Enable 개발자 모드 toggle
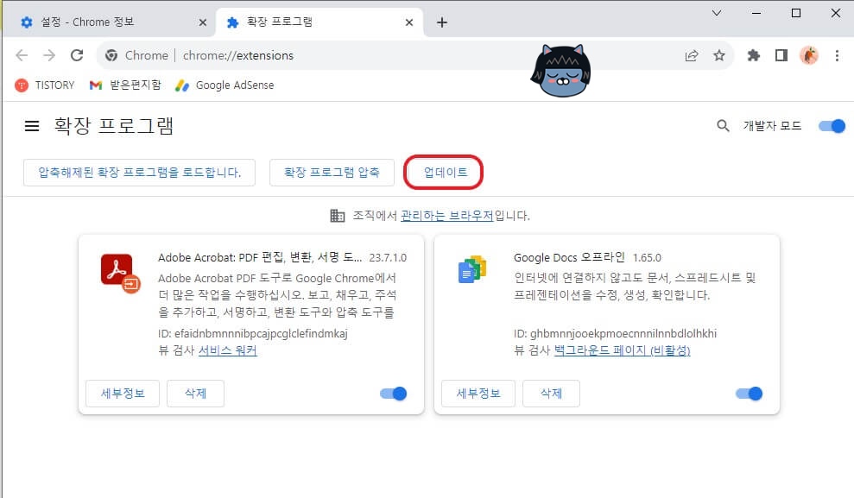Viewport: 854px width, 498px height. 831,125
